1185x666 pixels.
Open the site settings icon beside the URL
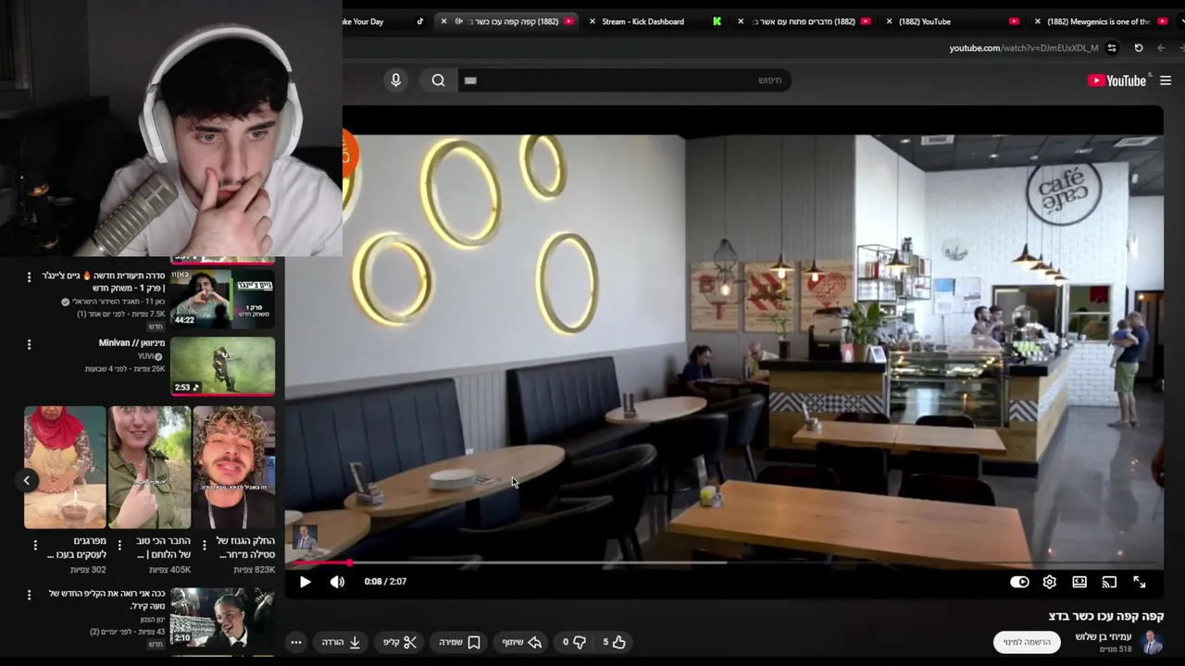[1112, 48]
